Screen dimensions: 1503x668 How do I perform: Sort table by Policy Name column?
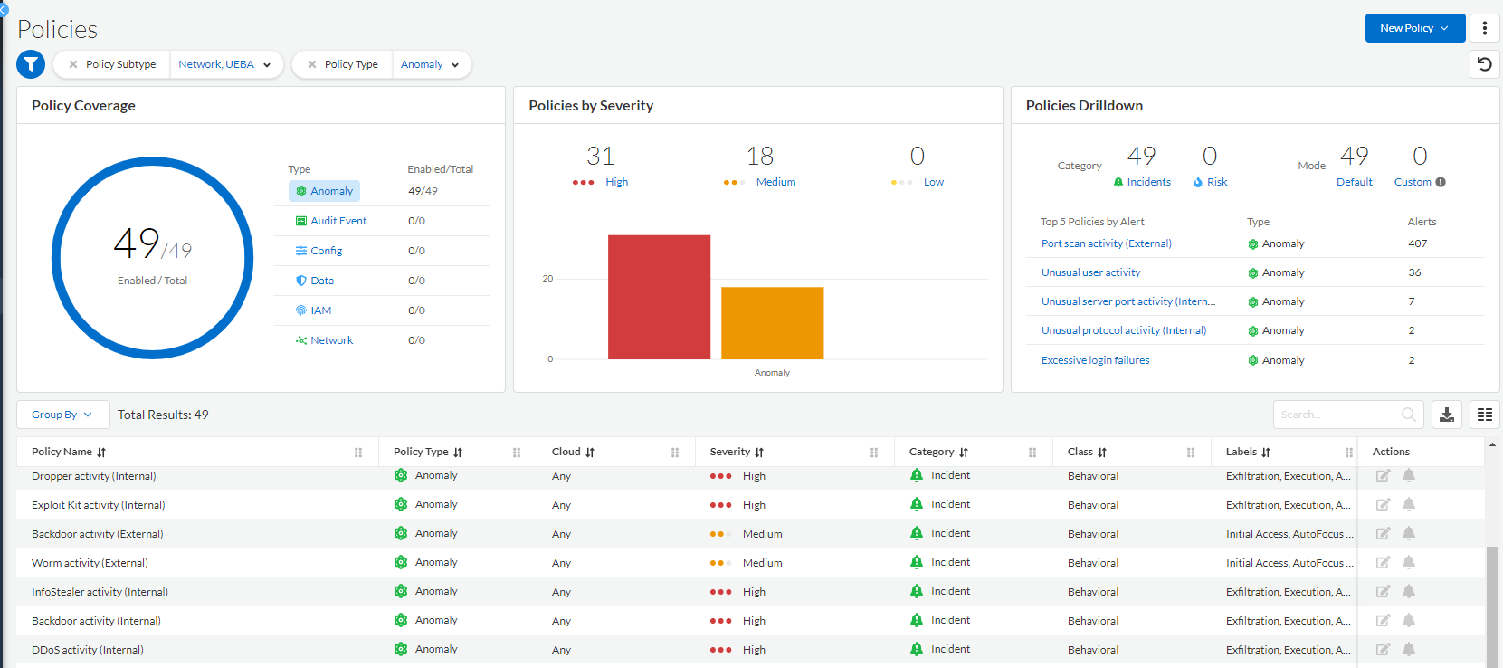click(101, 452)
